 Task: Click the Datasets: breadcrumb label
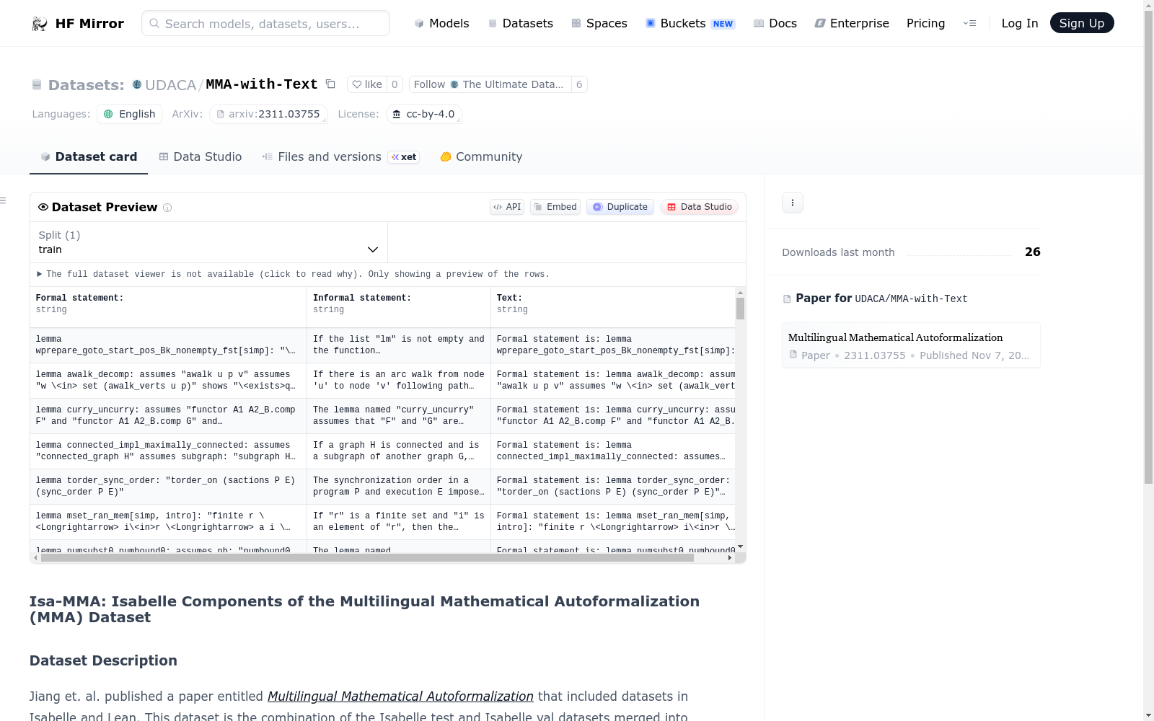pyautogui.click(x=87, y=85)
